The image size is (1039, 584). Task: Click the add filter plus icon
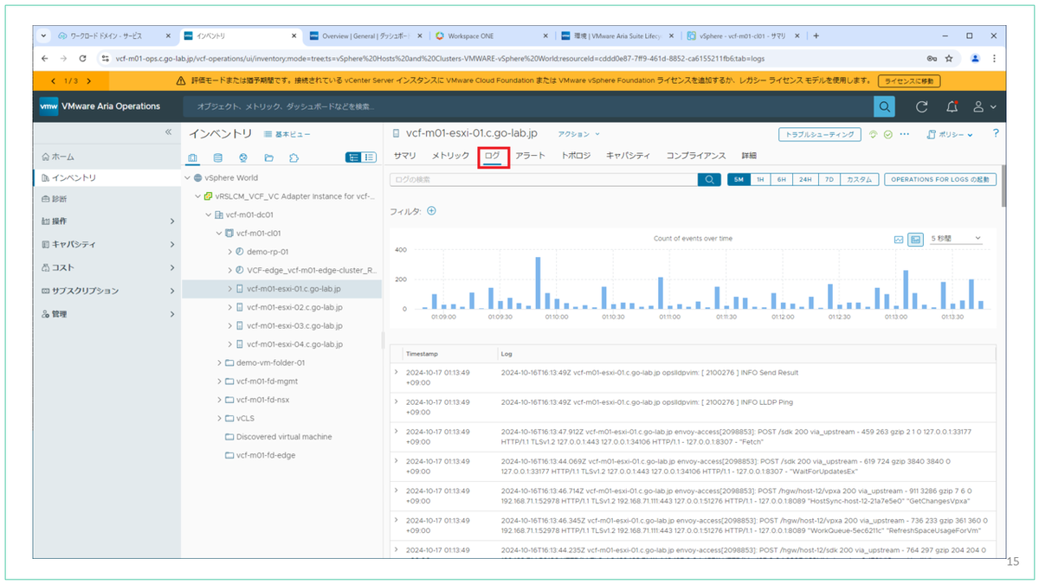(x=431, y=210)
